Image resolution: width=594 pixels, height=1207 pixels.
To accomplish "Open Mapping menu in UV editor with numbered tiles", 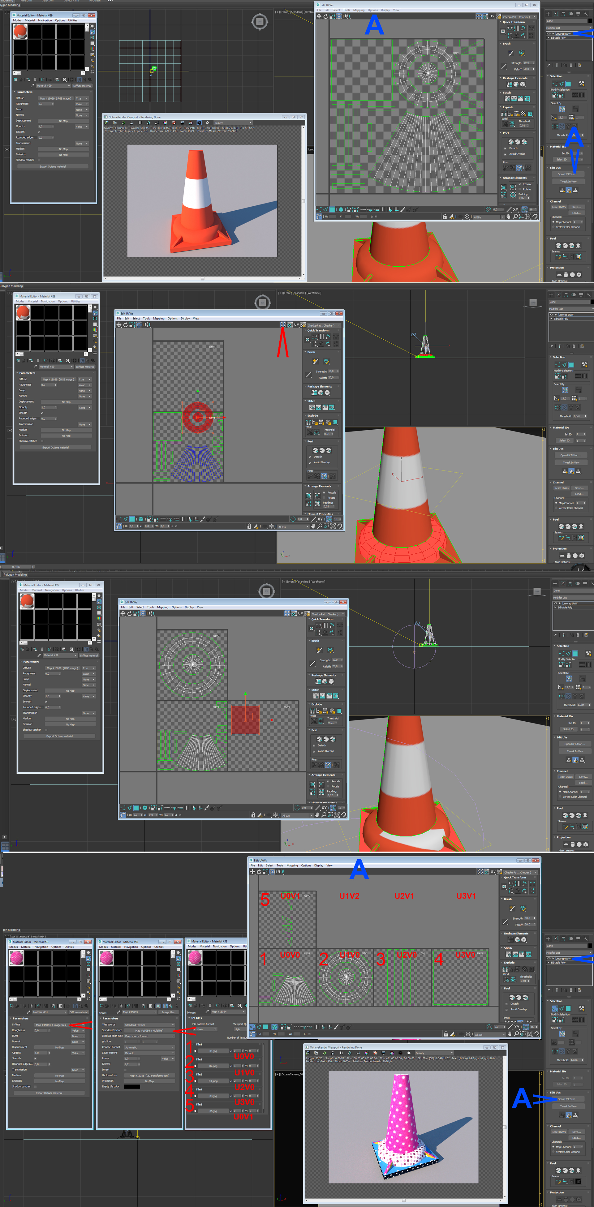I will (292, 866).
